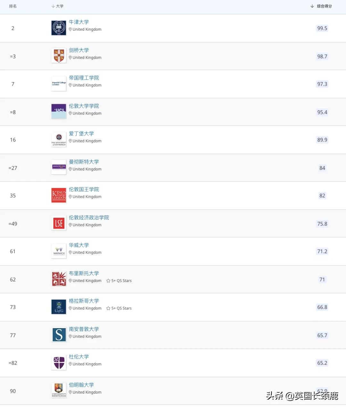Click the King's College London logo

point(59,195)
